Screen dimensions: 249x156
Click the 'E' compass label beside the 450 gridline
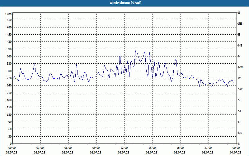239,35
